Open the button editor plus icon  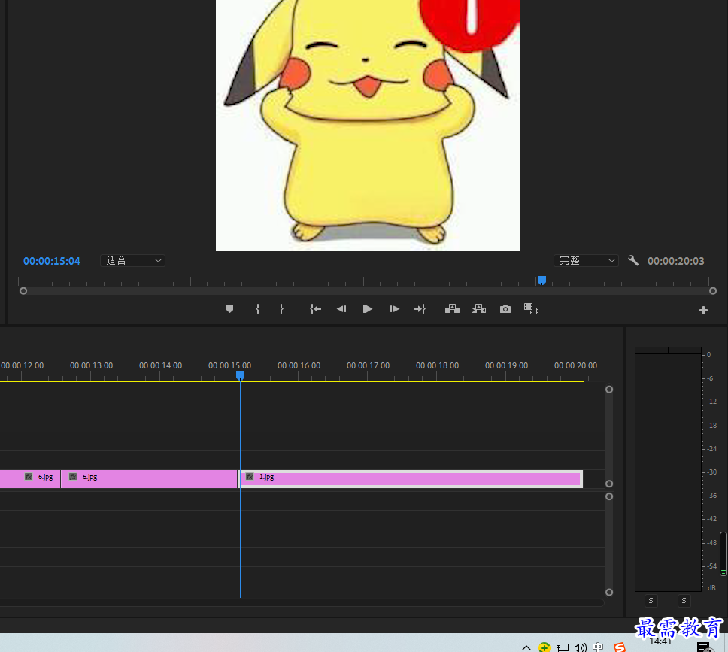pos(703,311)
